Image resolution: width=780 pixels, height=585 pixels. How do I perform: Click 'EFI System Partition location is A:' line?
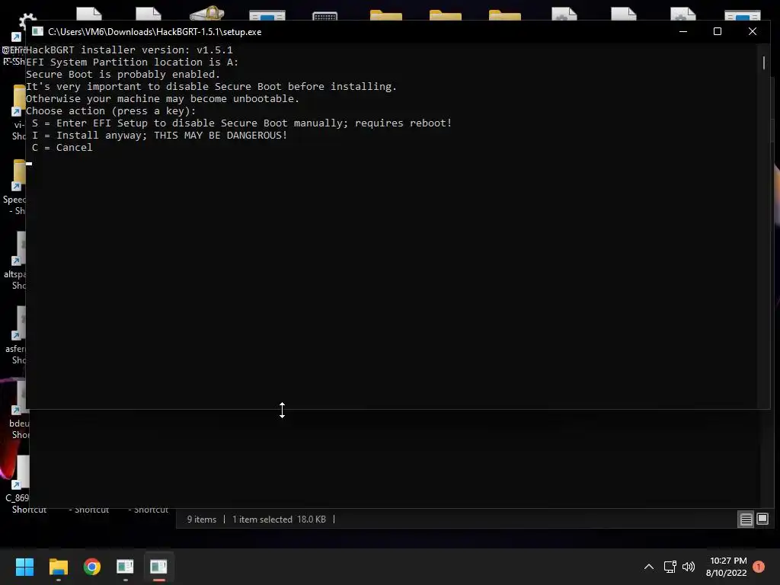(133, 62)
